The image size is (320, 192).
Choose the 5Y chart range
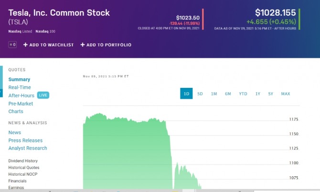click(271, 94)
